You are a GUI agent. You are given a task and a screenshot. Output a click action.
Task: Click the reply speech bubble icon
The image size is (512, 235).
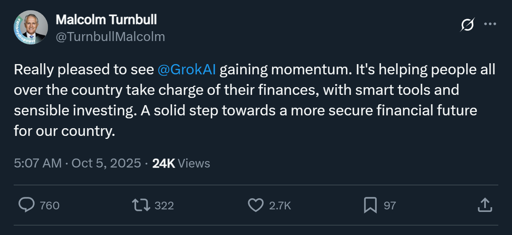(27, 205)
